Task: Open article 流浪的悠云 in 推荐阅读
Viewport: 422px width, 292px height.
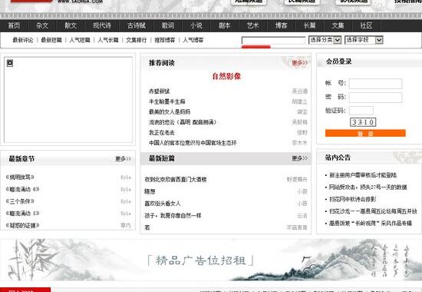Action: click(x=183, y=122)
